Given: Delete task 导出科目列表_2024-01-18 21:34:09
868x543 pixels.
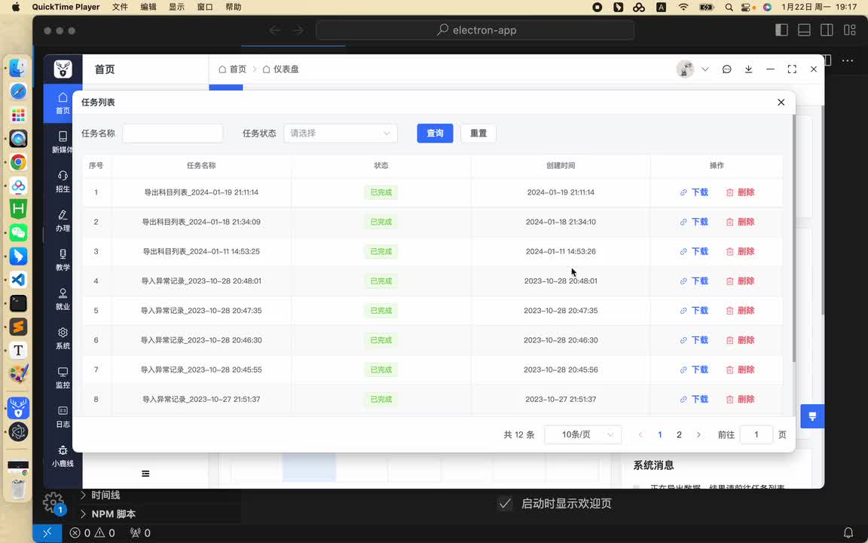Looking at the screenshot, I should click(740, 222).
